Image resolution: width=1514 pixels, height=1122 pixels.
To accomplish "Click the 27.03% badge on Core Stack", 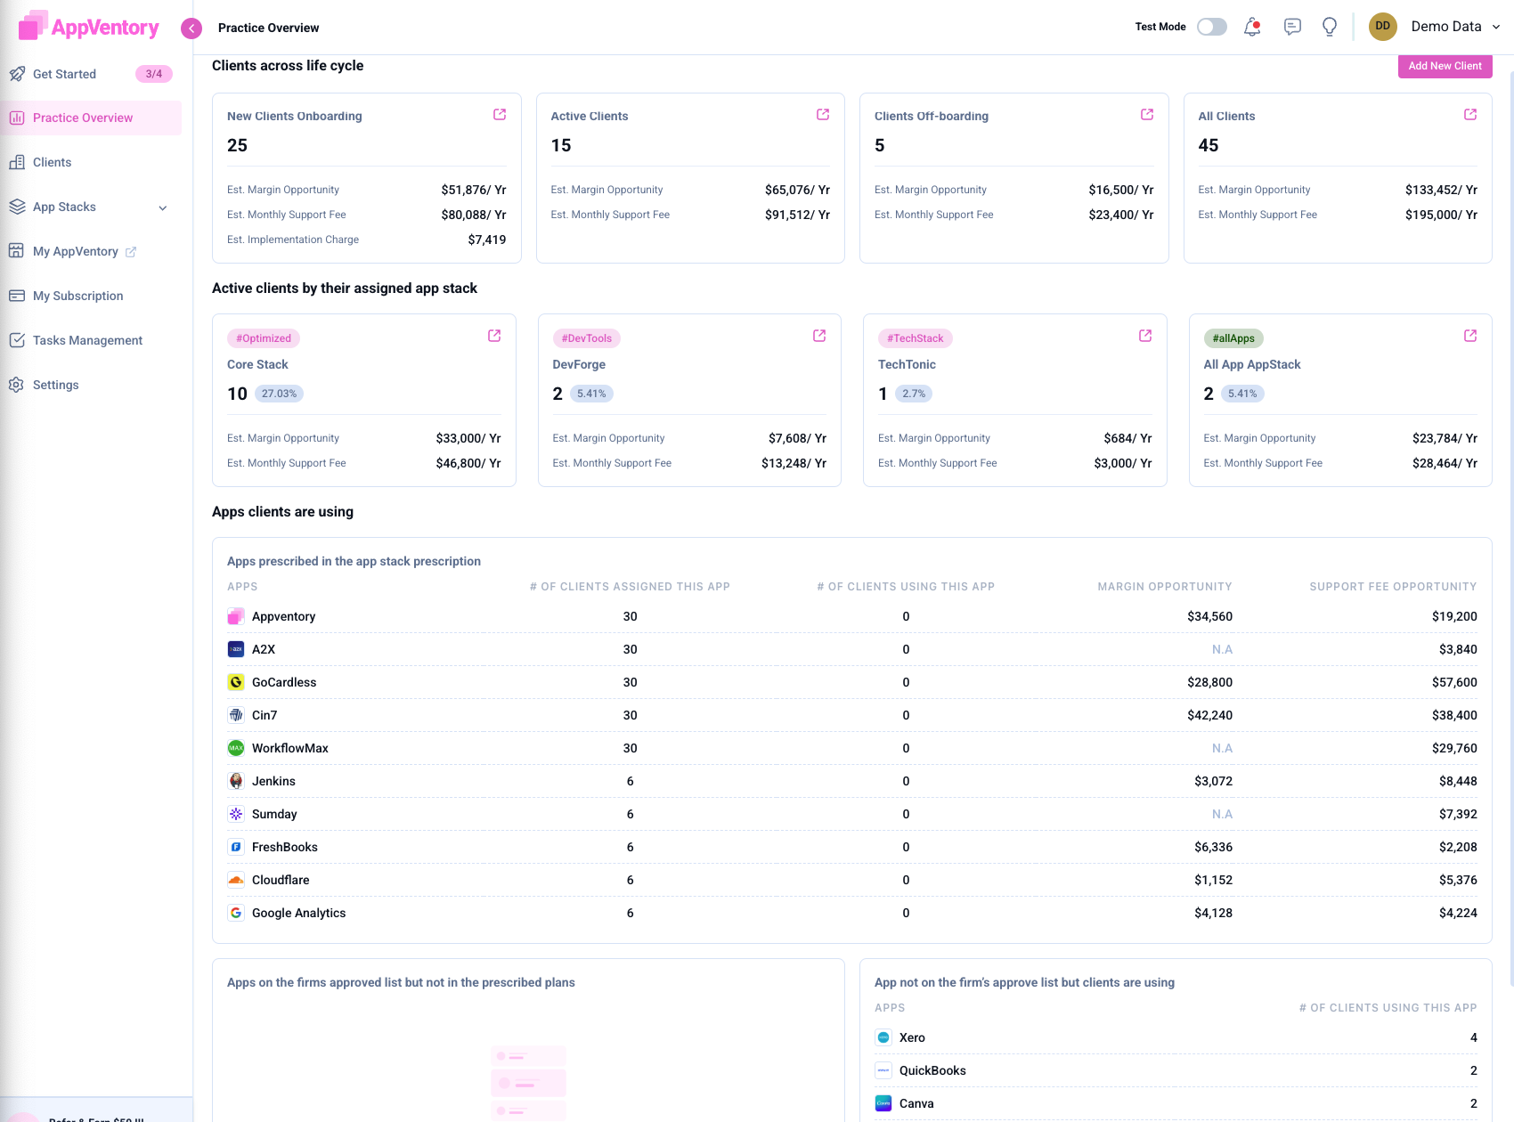I will tap(280, 394).
